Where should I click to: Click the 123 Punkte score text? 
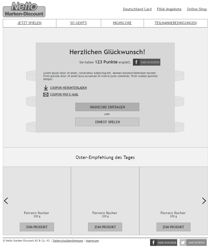pos(106,62)
